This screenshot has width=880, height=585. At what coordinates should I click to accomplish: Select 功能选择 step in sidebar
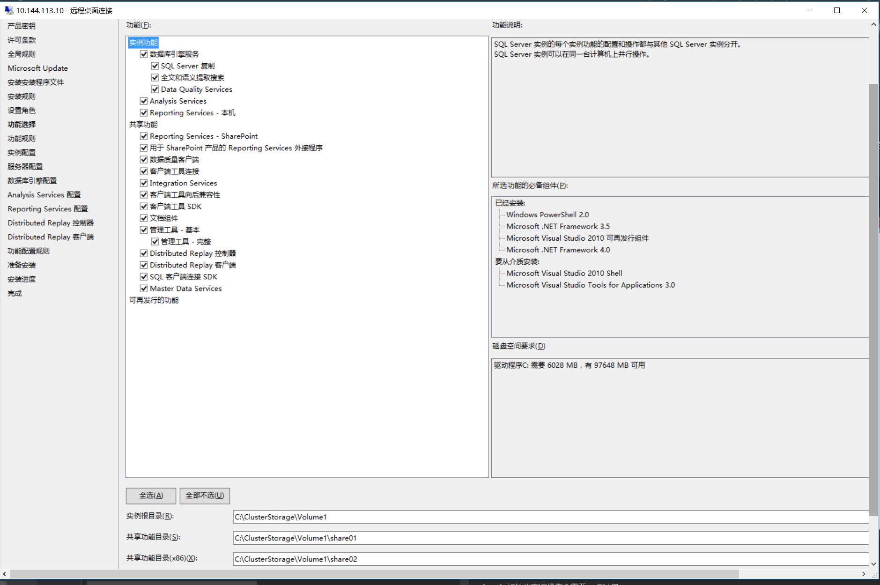(22, 125)
